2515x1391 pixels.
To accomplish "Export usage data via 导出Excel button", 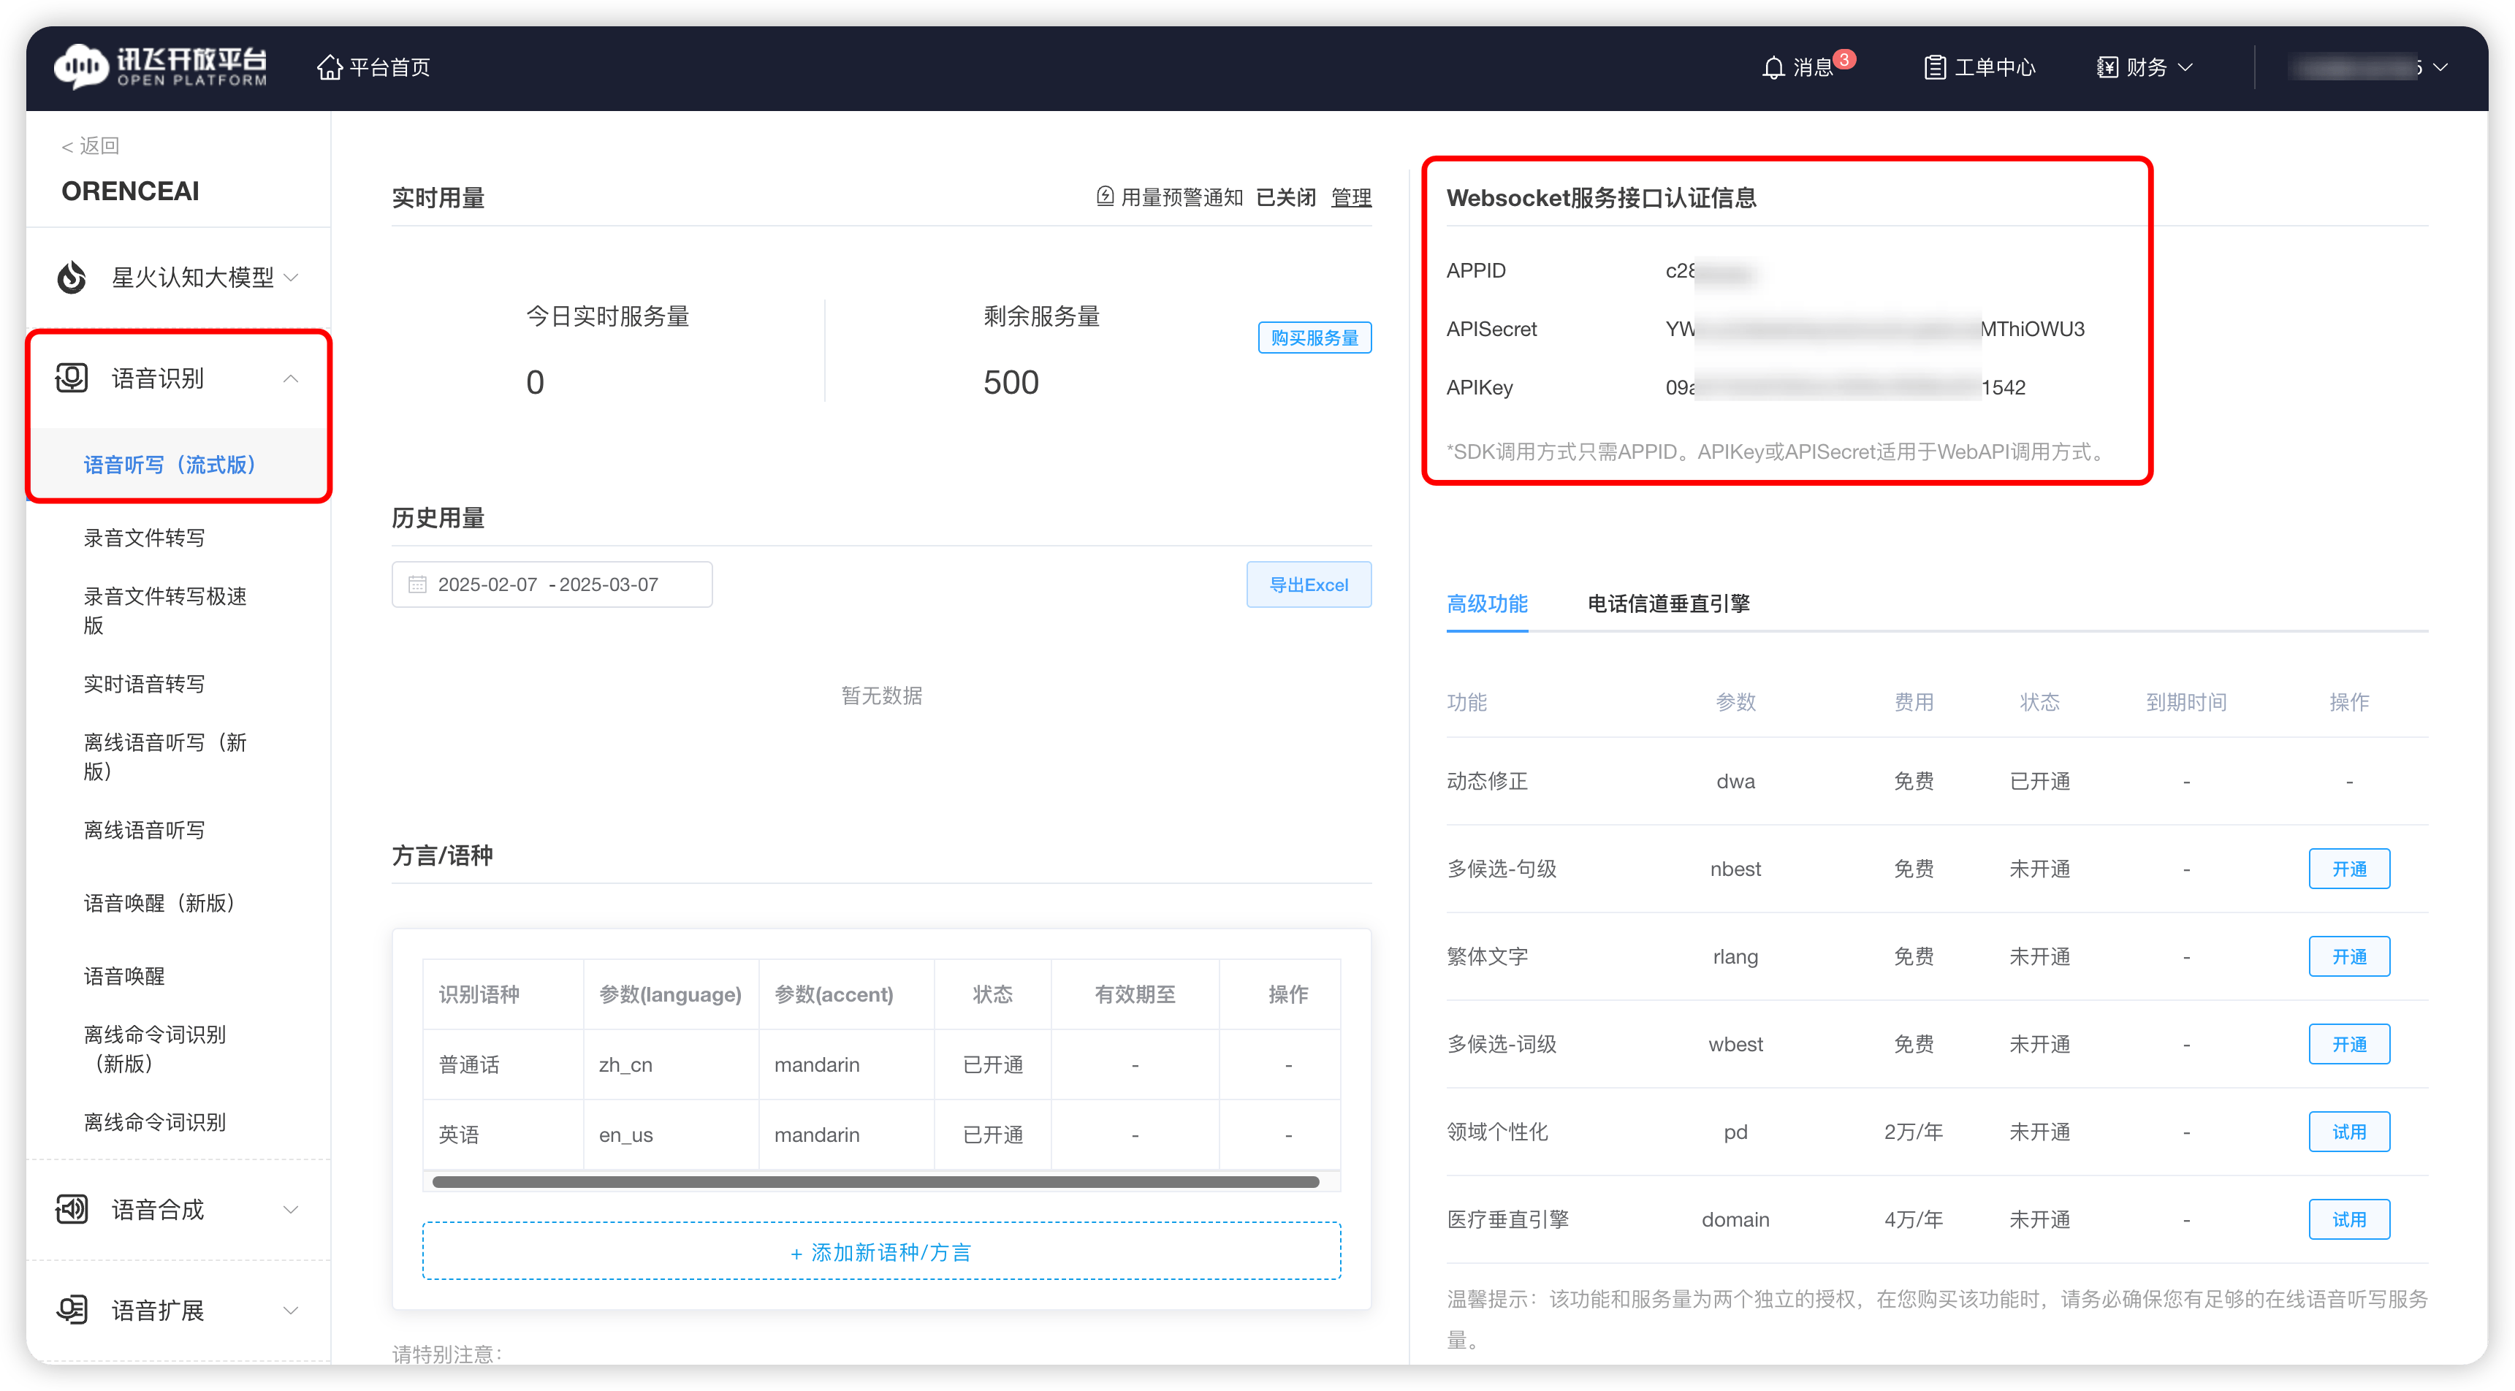I will point(1308,584).
